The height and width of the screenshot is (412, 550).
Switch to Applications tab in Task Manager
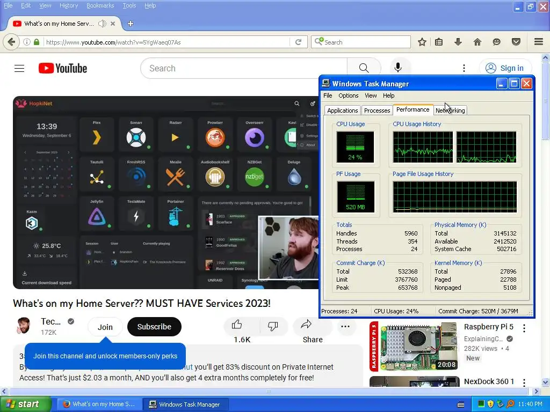click(x=342, y=111)
